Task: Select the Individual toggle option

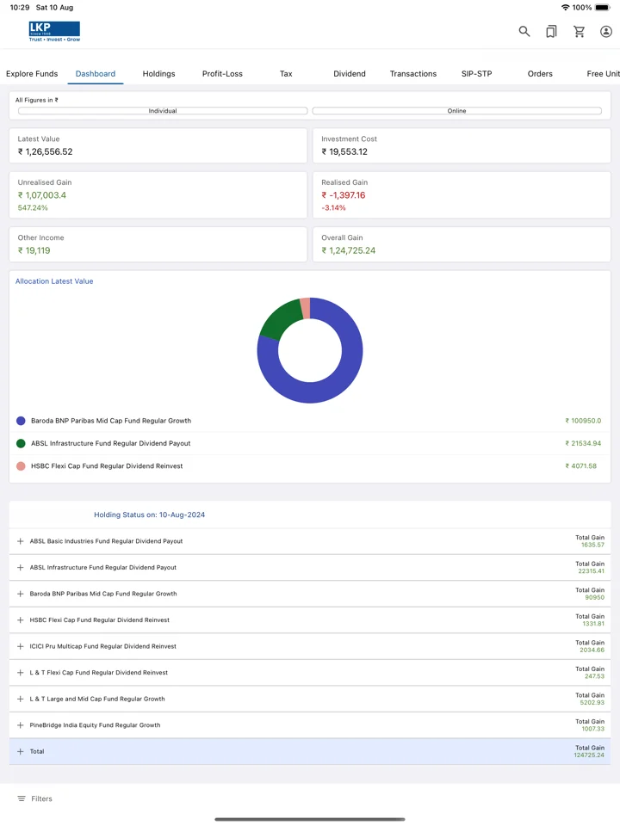Action: click(x=163, y=111)
